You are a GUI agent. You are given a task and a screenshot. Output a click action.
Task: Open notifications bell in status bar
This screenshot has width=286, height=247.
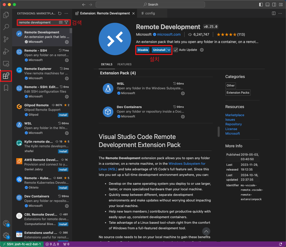tap(280, 244)
